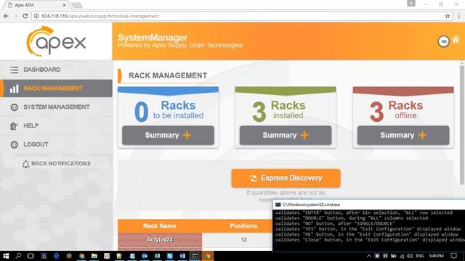
Task: Open Outlook from the taskbar
Action: click(x=145, y=256)
